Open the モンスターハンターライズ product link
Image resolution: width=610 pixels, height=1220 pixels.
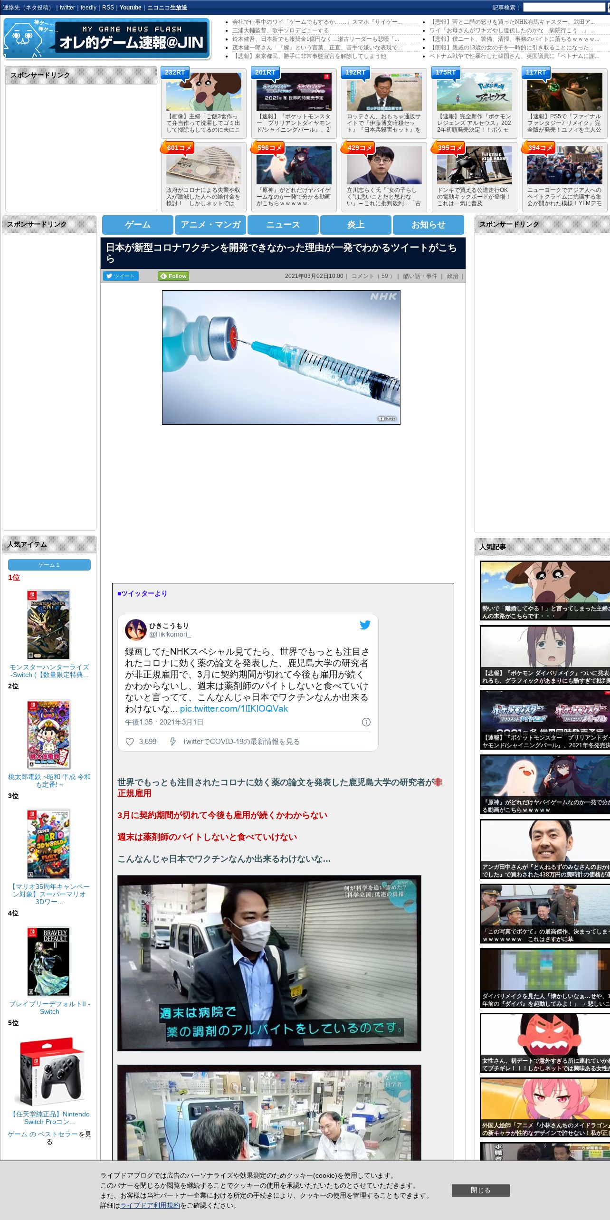coord(49,671)
